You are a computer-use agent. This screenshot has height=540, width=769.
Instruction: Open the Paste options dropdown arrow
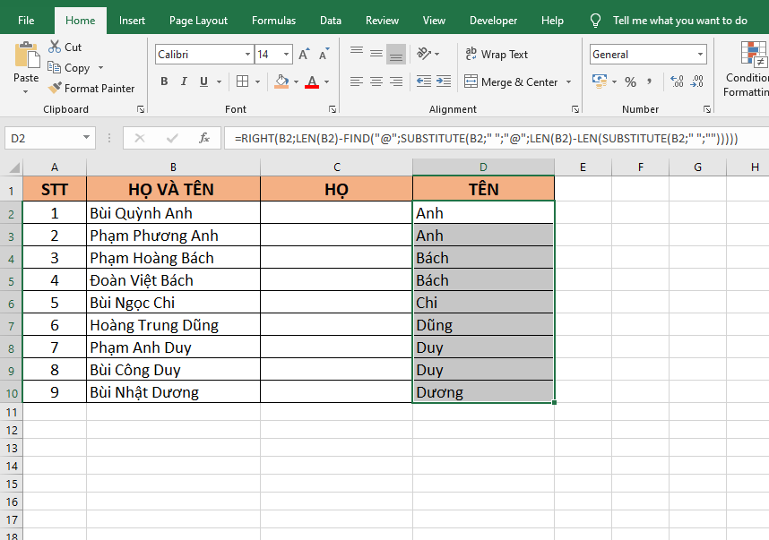(x=26, y=91)
